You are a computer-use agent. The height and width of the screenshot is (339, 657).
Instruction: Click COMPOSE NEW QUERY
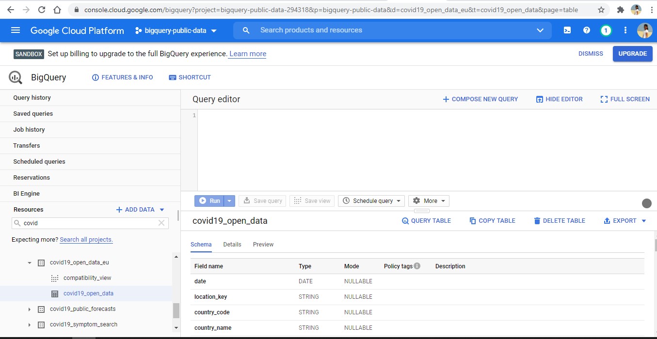481,99
